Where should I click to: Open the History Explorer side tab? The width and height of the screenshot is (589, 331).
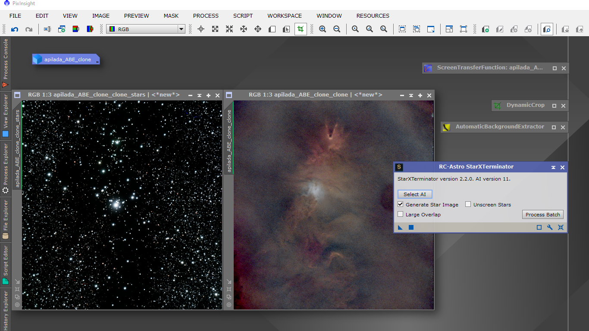point(6,310)
